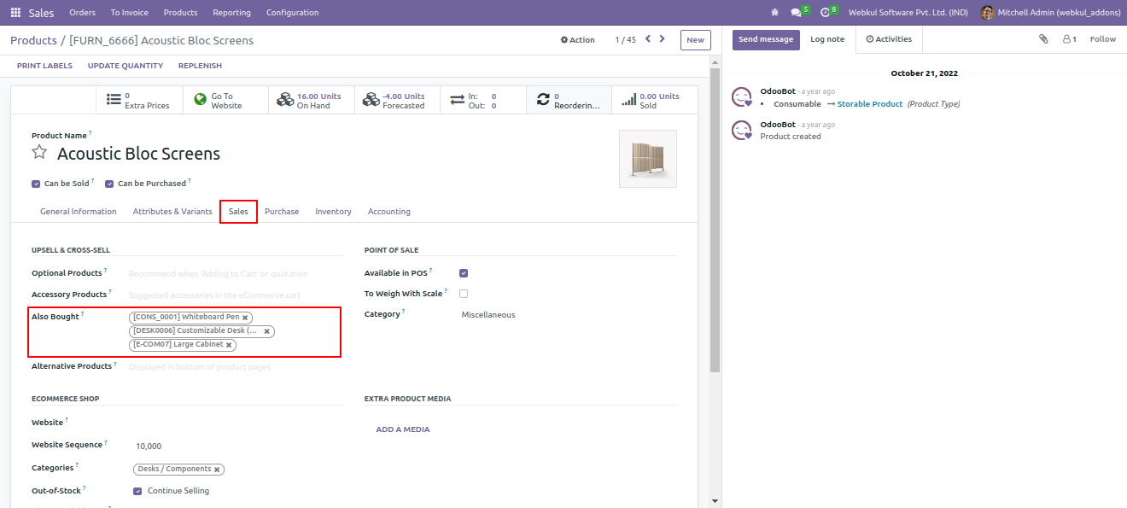This screenshot has width=1127, height=508.
Task: Click the Action gear menu
Action: coord(578,40)
